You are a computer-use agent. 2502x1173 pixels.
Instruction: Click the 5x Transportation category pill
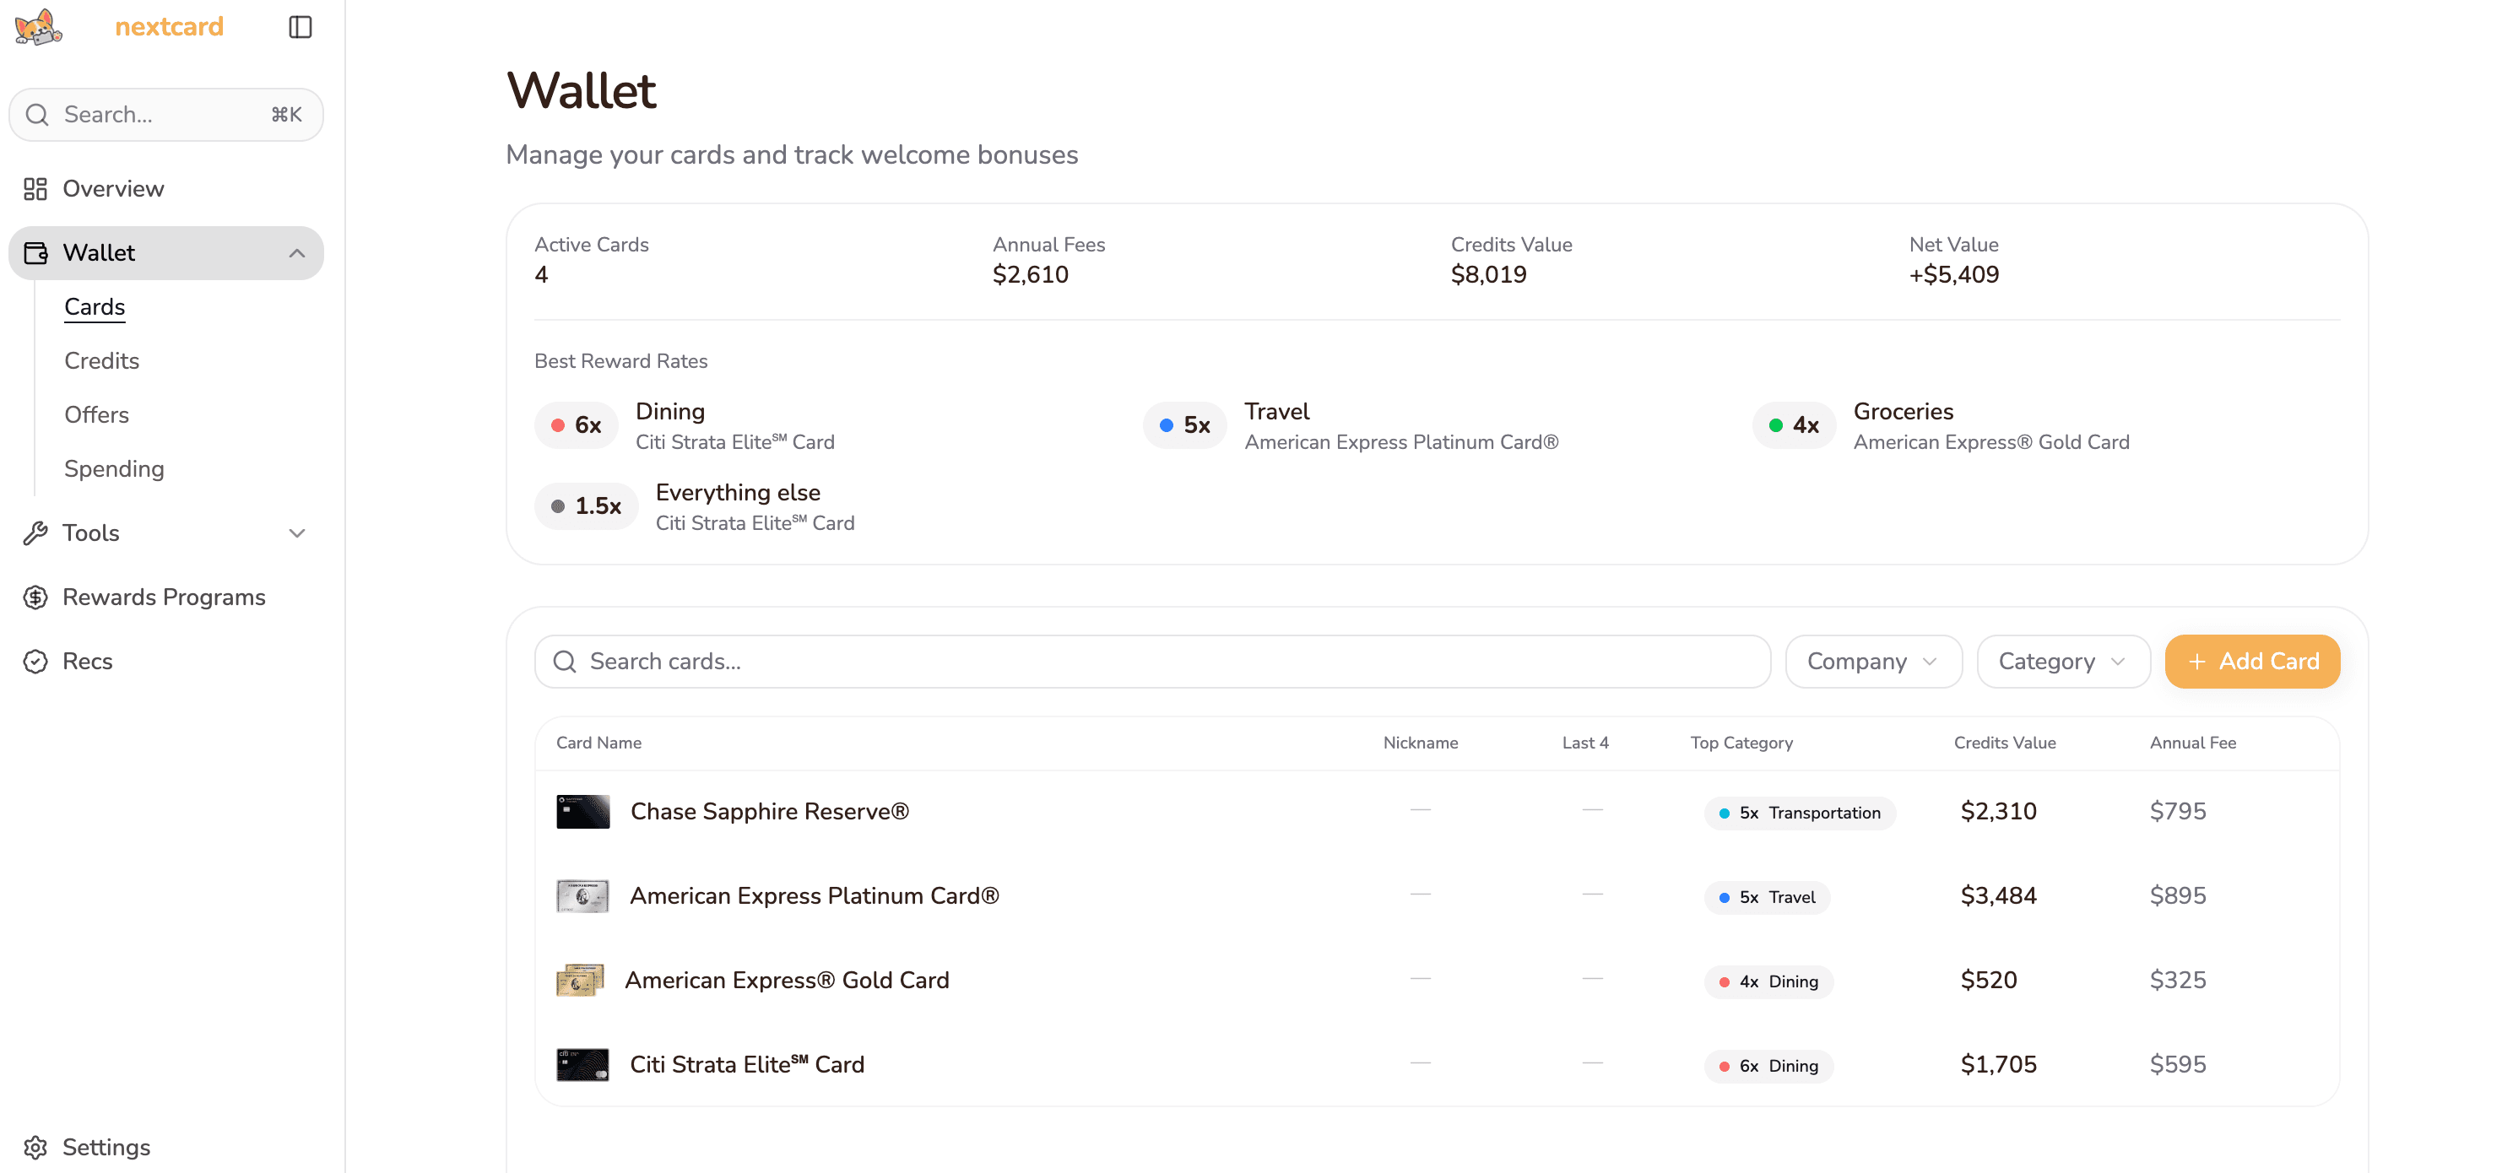click(x=1799, y=813)
